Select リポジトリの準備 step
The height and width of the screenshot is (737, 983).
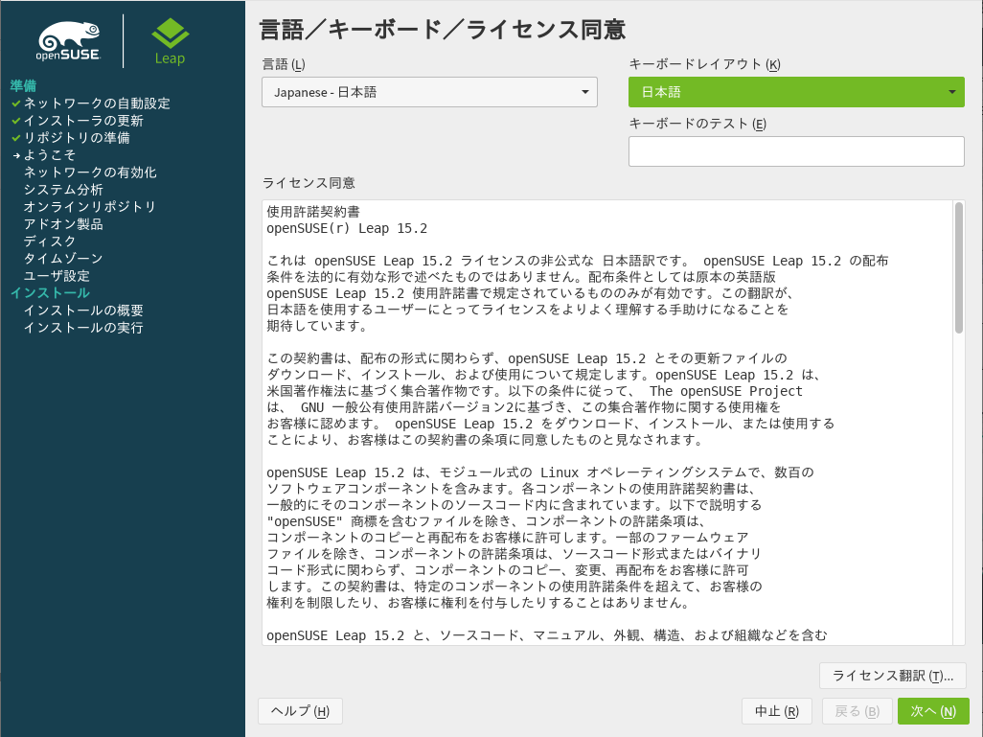tap(77, 138)
